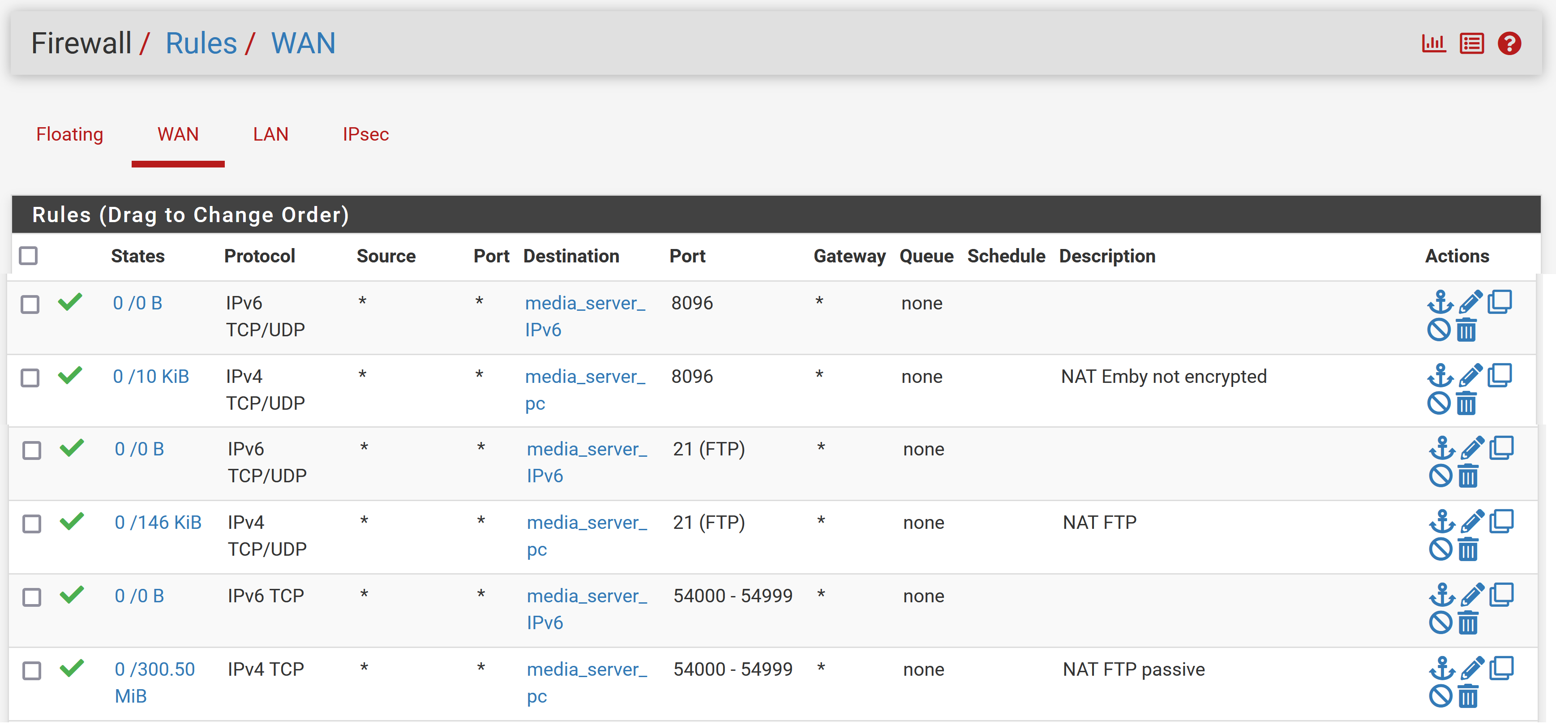This screenshot has height=725, width=1556.
Task: Disable the IPv6 8096 rule
Action: (1439, 330)
